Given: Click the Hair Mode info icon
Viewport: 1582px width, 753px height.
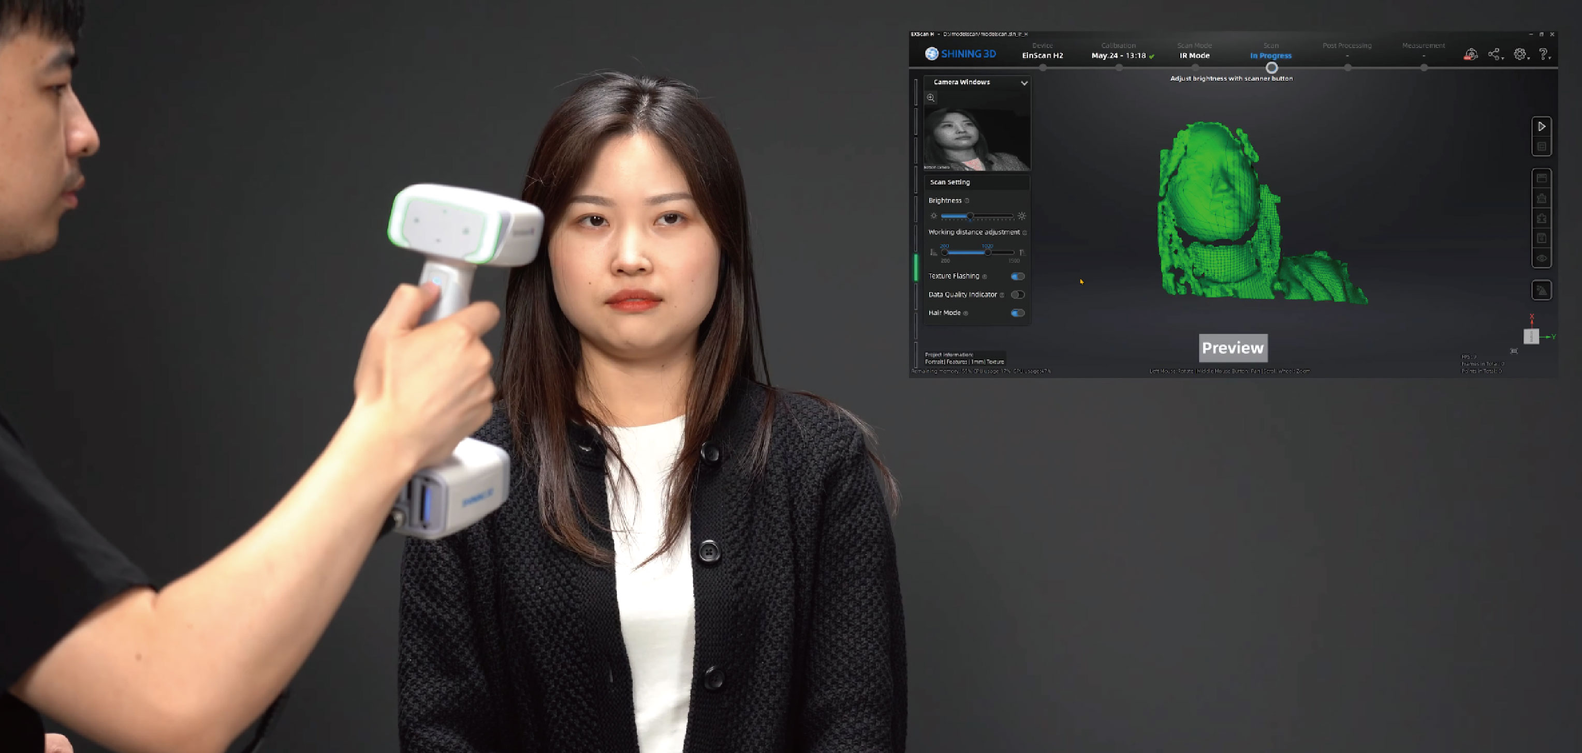Looking at the screenshot, I should pos(965,313).
